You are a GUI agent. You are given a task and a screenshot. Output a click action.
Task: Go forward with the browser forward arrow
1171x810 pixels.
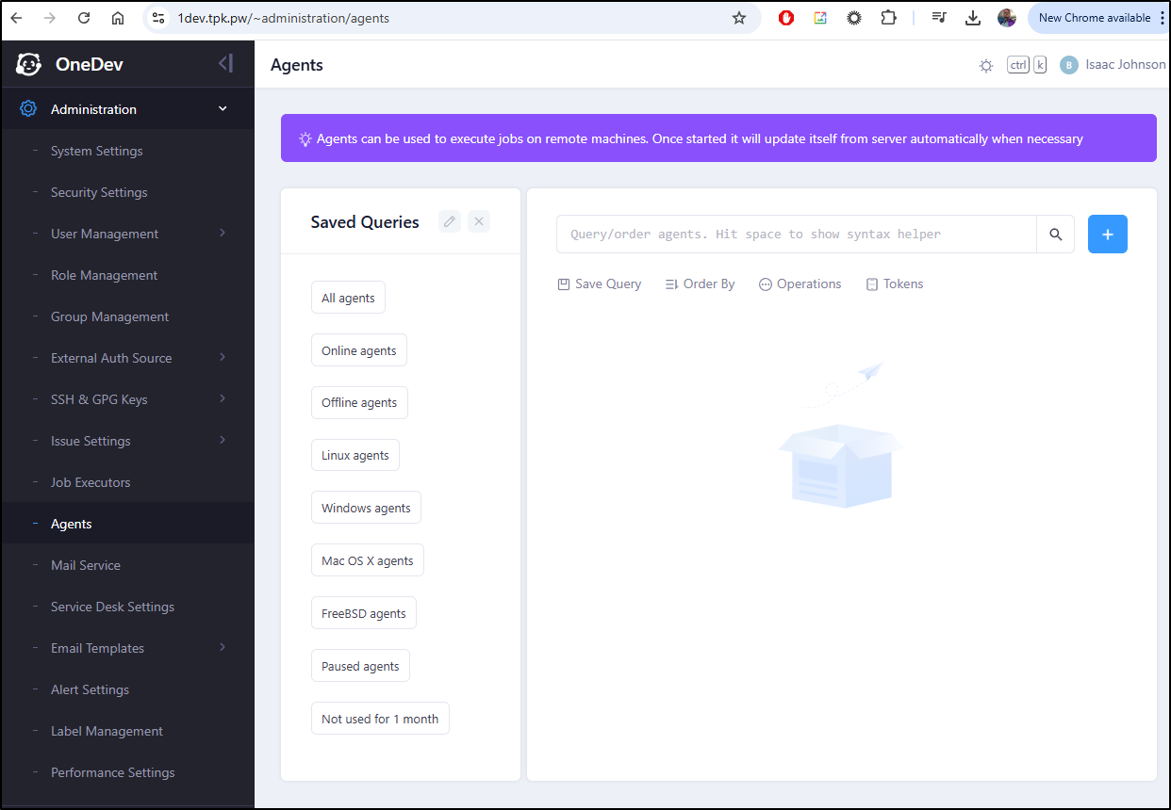tap(50, 18)
